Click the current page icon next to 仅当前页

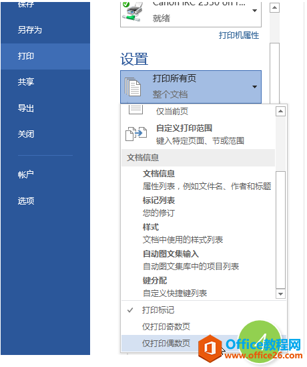coord(135,110)
